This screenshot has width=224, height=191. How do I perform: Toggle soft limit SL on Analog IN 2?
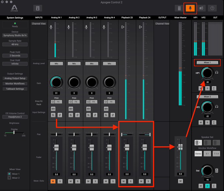click(x=71, y=115)
